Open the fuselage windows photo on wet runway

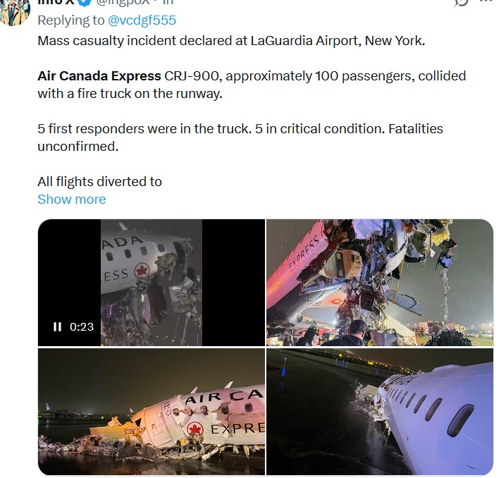(379, 411)
